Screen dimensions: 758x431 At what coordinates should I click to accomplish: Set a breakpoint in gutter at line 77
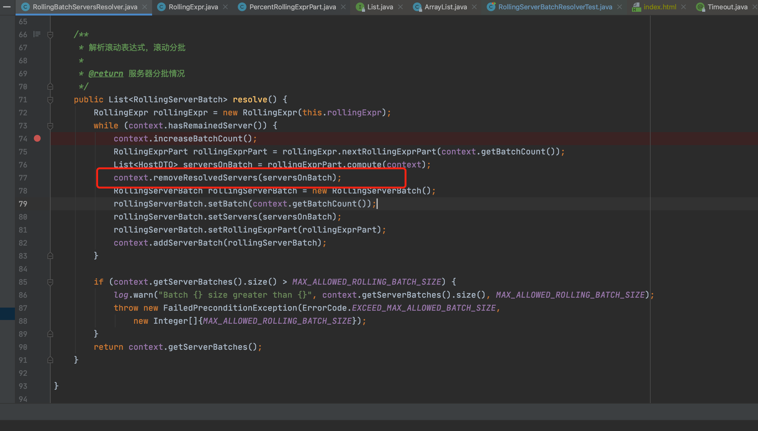pyautogui.click(x=37, y=178)
